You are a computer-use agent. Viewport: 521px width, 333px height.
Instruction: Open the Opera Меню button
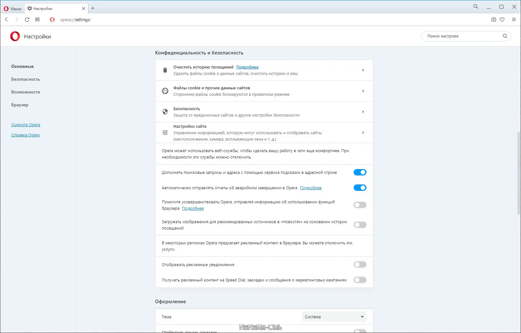pyautogui.click(x=13, y=9)
